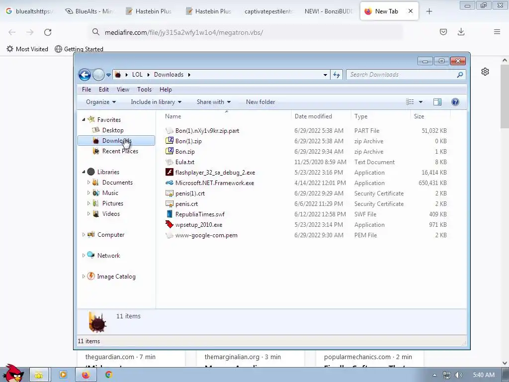509x382 pixels.
Task: Select Recent Places in Favorites
Action: 120,151
